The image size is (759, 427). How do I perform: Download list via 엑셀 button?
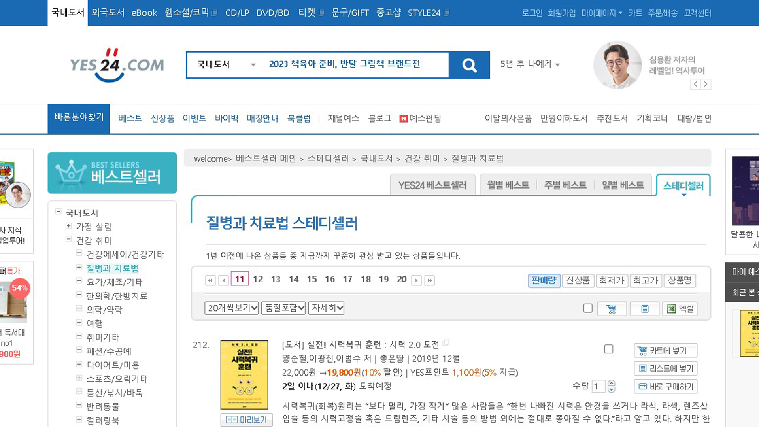tap(680, 309)
